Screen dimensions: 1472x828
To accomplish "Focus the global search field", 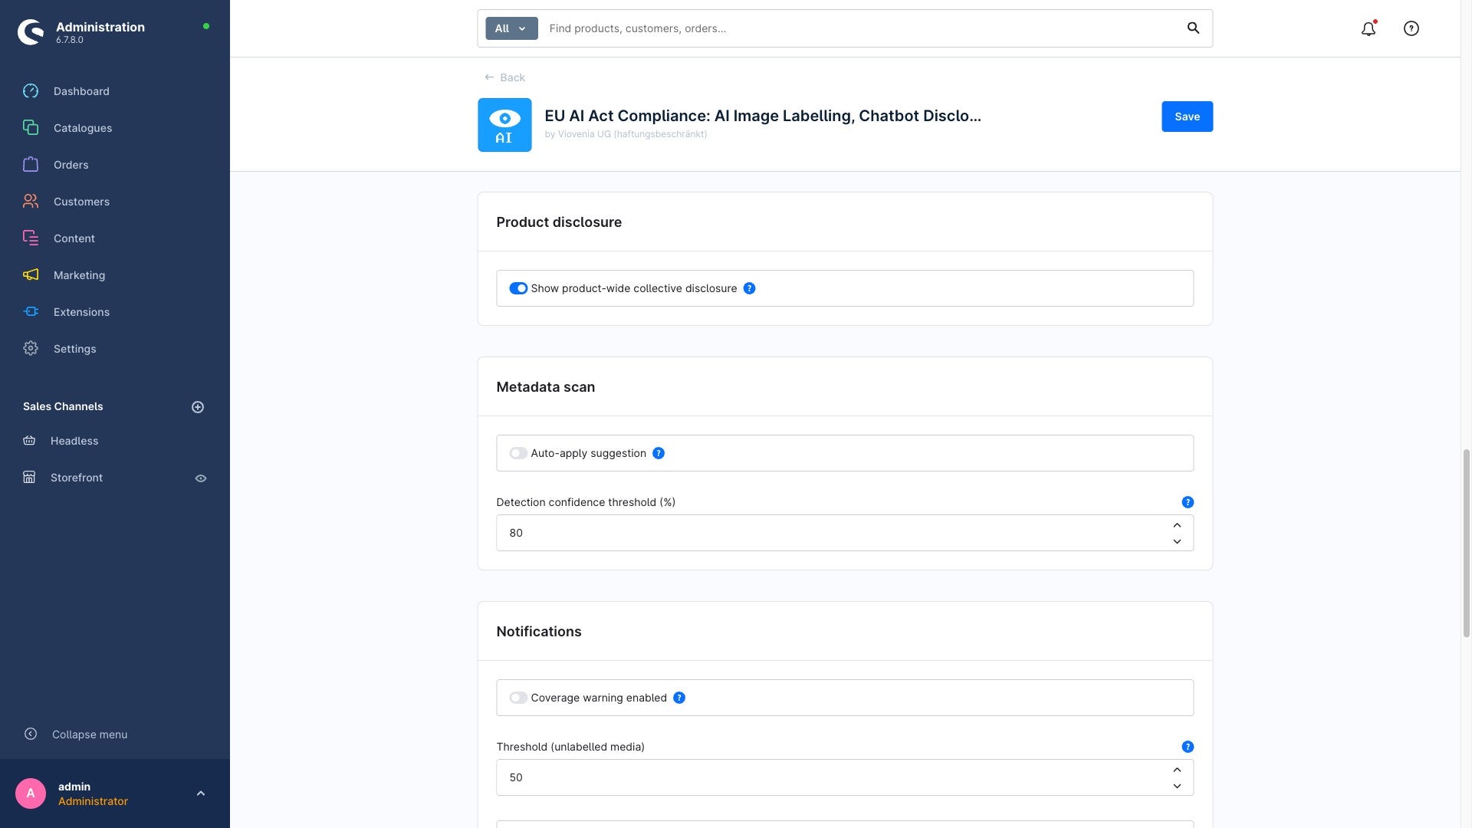I will (x=863, y=28).
